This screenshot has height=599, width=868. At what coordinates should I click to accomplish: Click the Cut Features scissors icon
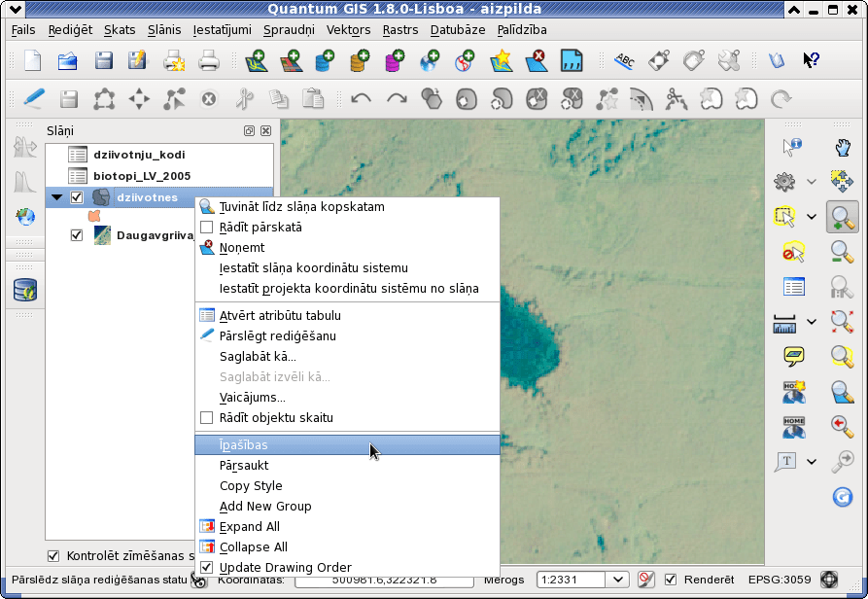pos(244,99)
